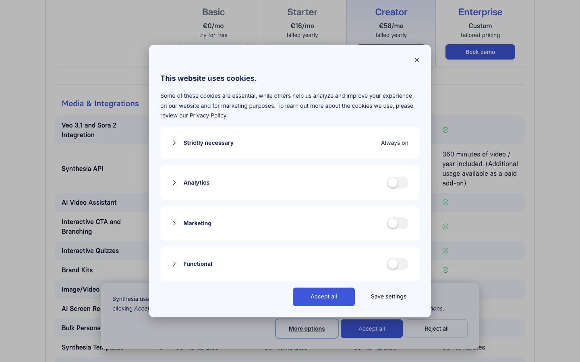The width and height of the screenshot is (580, 362).
Task: Click Enterprise checkmark for Veo 3.1 Integration
Action: pos(445,130)
